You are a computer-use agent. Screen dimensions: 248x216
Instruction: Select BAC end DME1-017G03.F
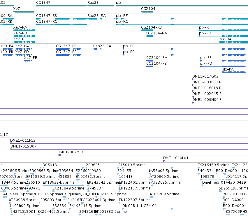coord(193,79)
